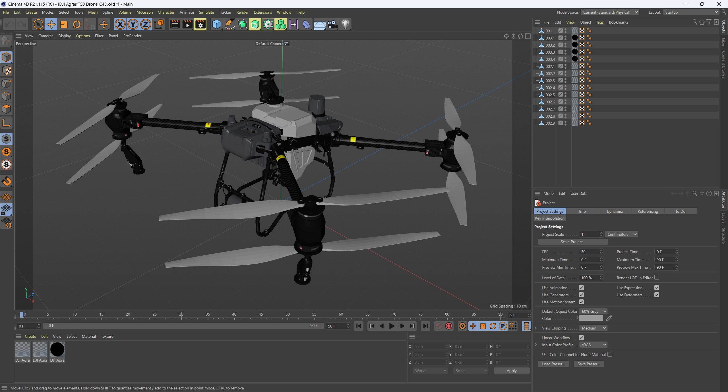728x392 pixels.
Task: Add a Light object
Action: pyautogui.click(x=345, y=24)
